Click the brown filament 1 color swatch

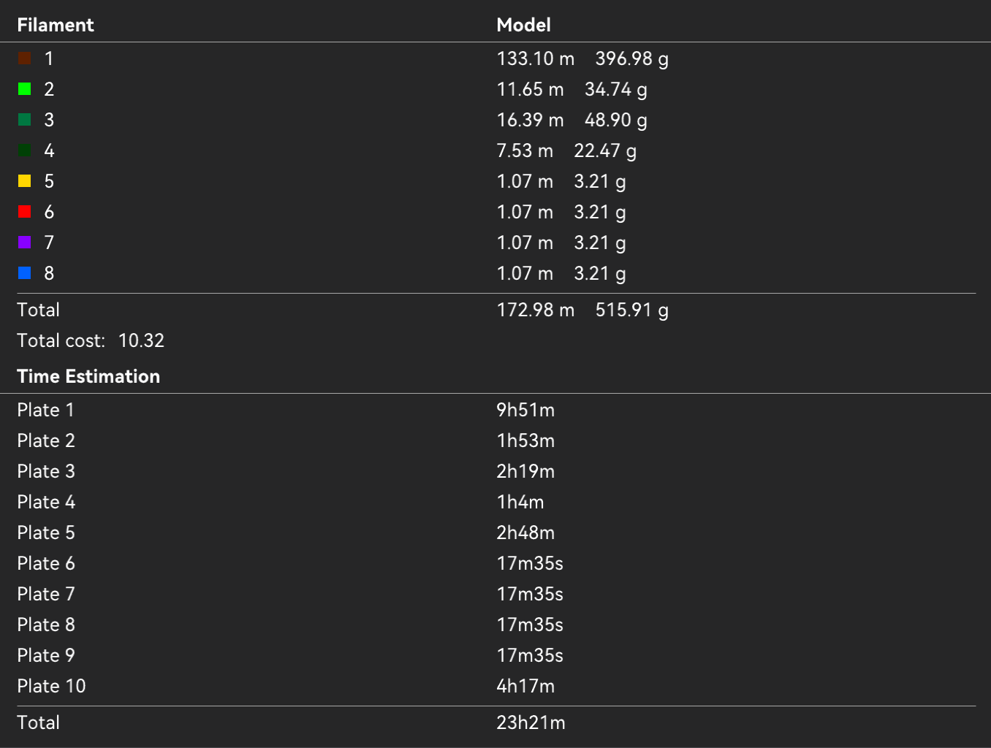coord(24,58)
